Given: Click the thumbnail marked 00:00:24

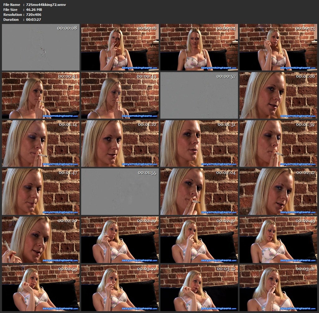Looking at the screenshot, I should click(x=199, y=47).
